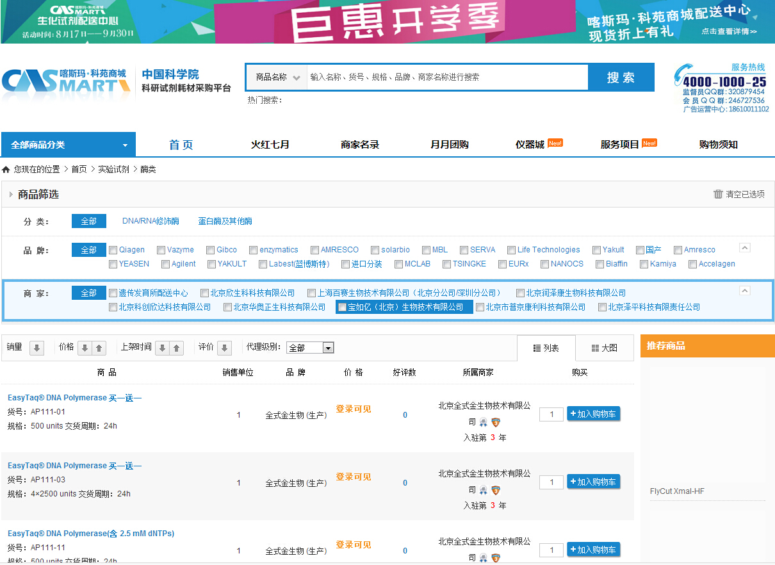The height and width of the screenshot is (565, 775).
Task: Collapse the 品牌 filter row arrow
Action: point(744,248)
